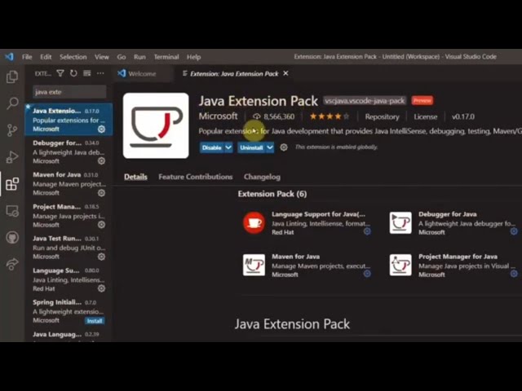Viewport: 522px width, 391px height.
Task: Close the Extension: Java Extension Pack tab
Action: [285, 73]
